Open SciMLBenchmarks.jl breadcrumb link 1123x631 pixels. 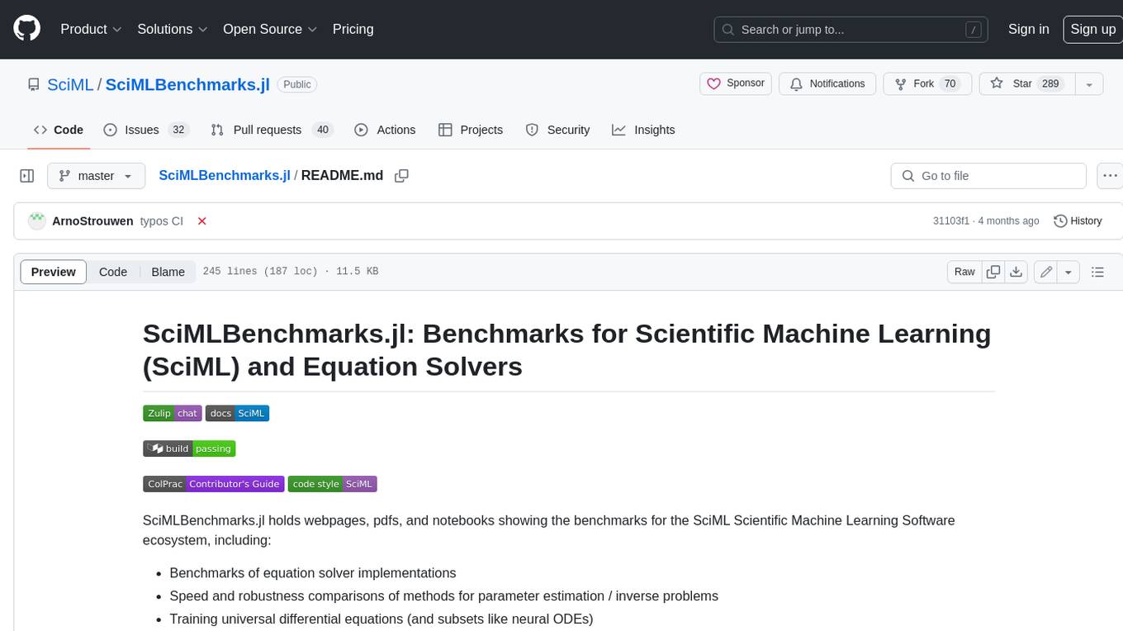point(225,175)
